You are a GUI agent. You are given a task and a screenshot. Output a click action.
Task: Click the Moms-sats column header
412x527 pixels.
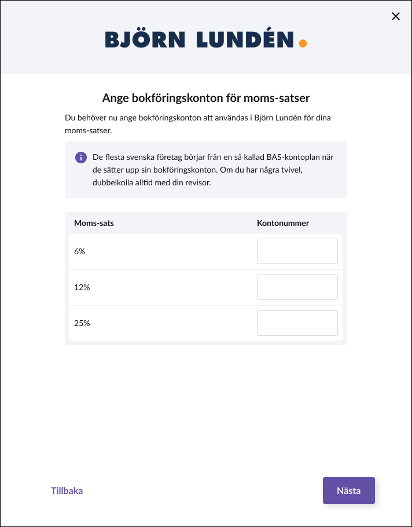pos(94,223)
